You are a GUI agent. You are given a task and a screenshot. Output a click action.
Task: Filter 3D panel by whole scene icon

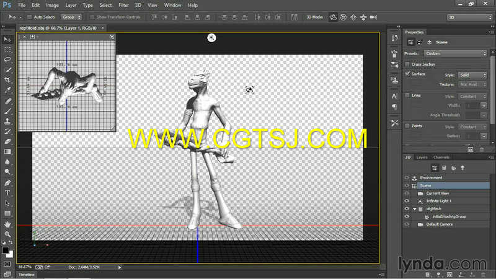pos(435,168)
